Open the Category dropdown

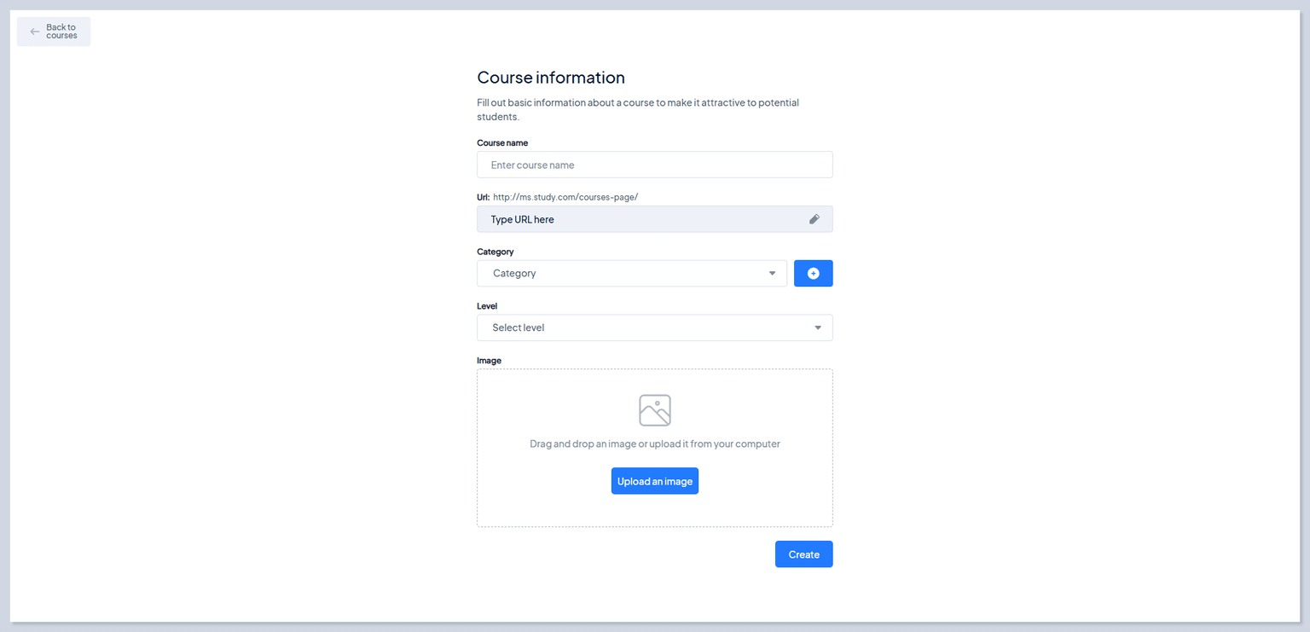point(631,273)
